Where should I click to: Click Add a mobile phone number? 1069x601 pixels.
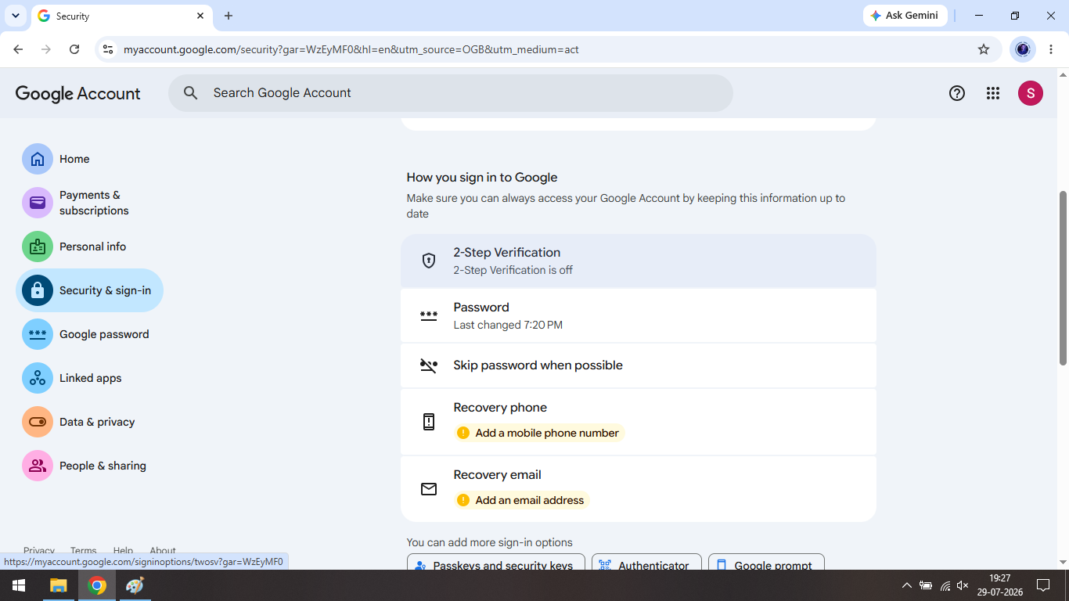tap(539, 433)
